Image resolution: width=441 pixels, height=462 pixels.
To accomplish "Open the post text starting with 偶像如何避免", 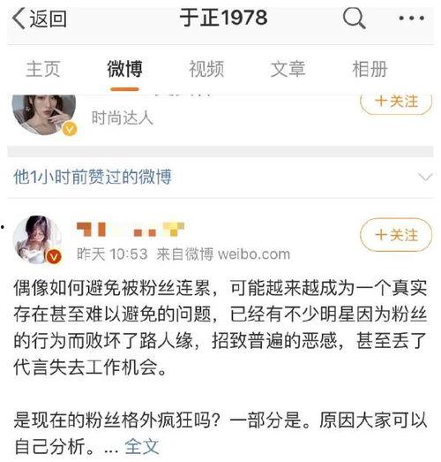I will pos(220,328).
